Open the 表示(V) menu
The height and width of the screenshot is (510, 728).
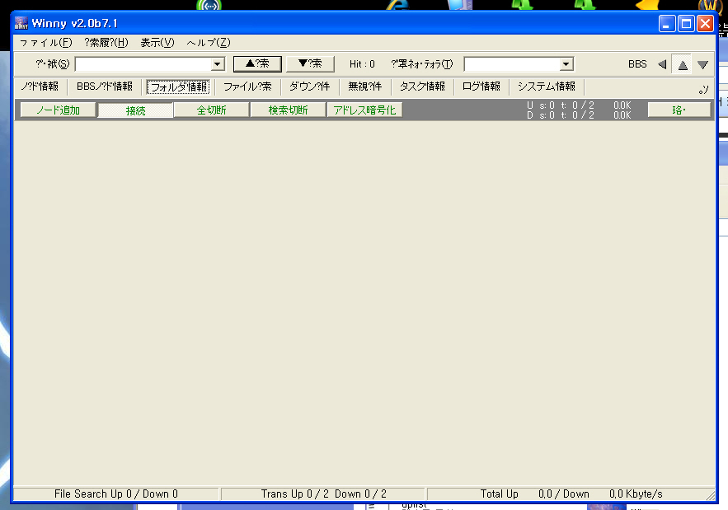click(x=157, y=43)
